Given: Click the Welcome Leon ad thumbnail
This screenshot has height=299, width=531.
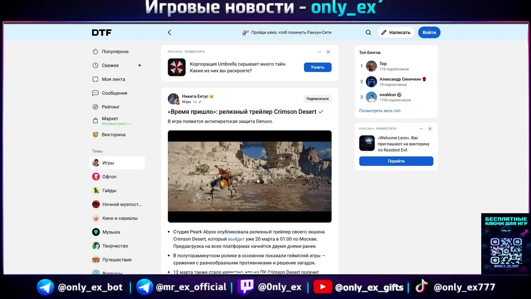Looking at the screenshot, I should [x=367, y=143].
